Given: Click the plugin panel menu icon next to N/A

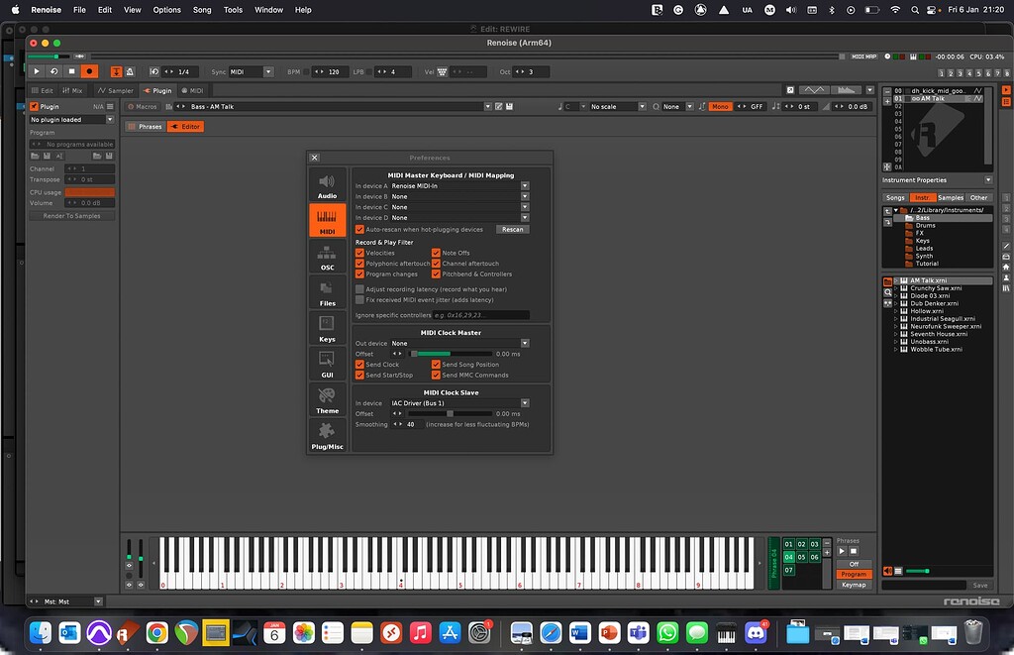Looking at the screenshot, I should point(110,106).
